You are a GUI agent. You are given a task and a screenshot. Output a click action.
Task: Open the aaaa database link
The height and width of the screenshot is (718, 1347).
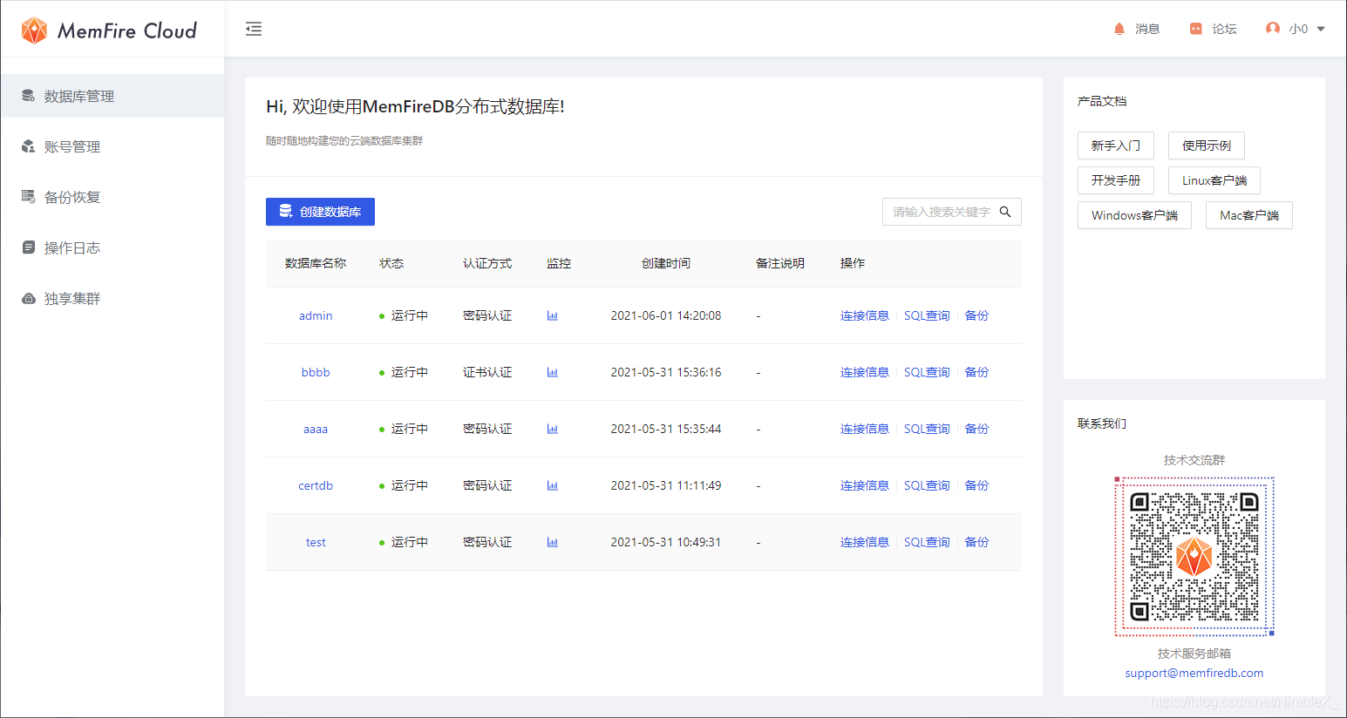[x=316, y=429]
